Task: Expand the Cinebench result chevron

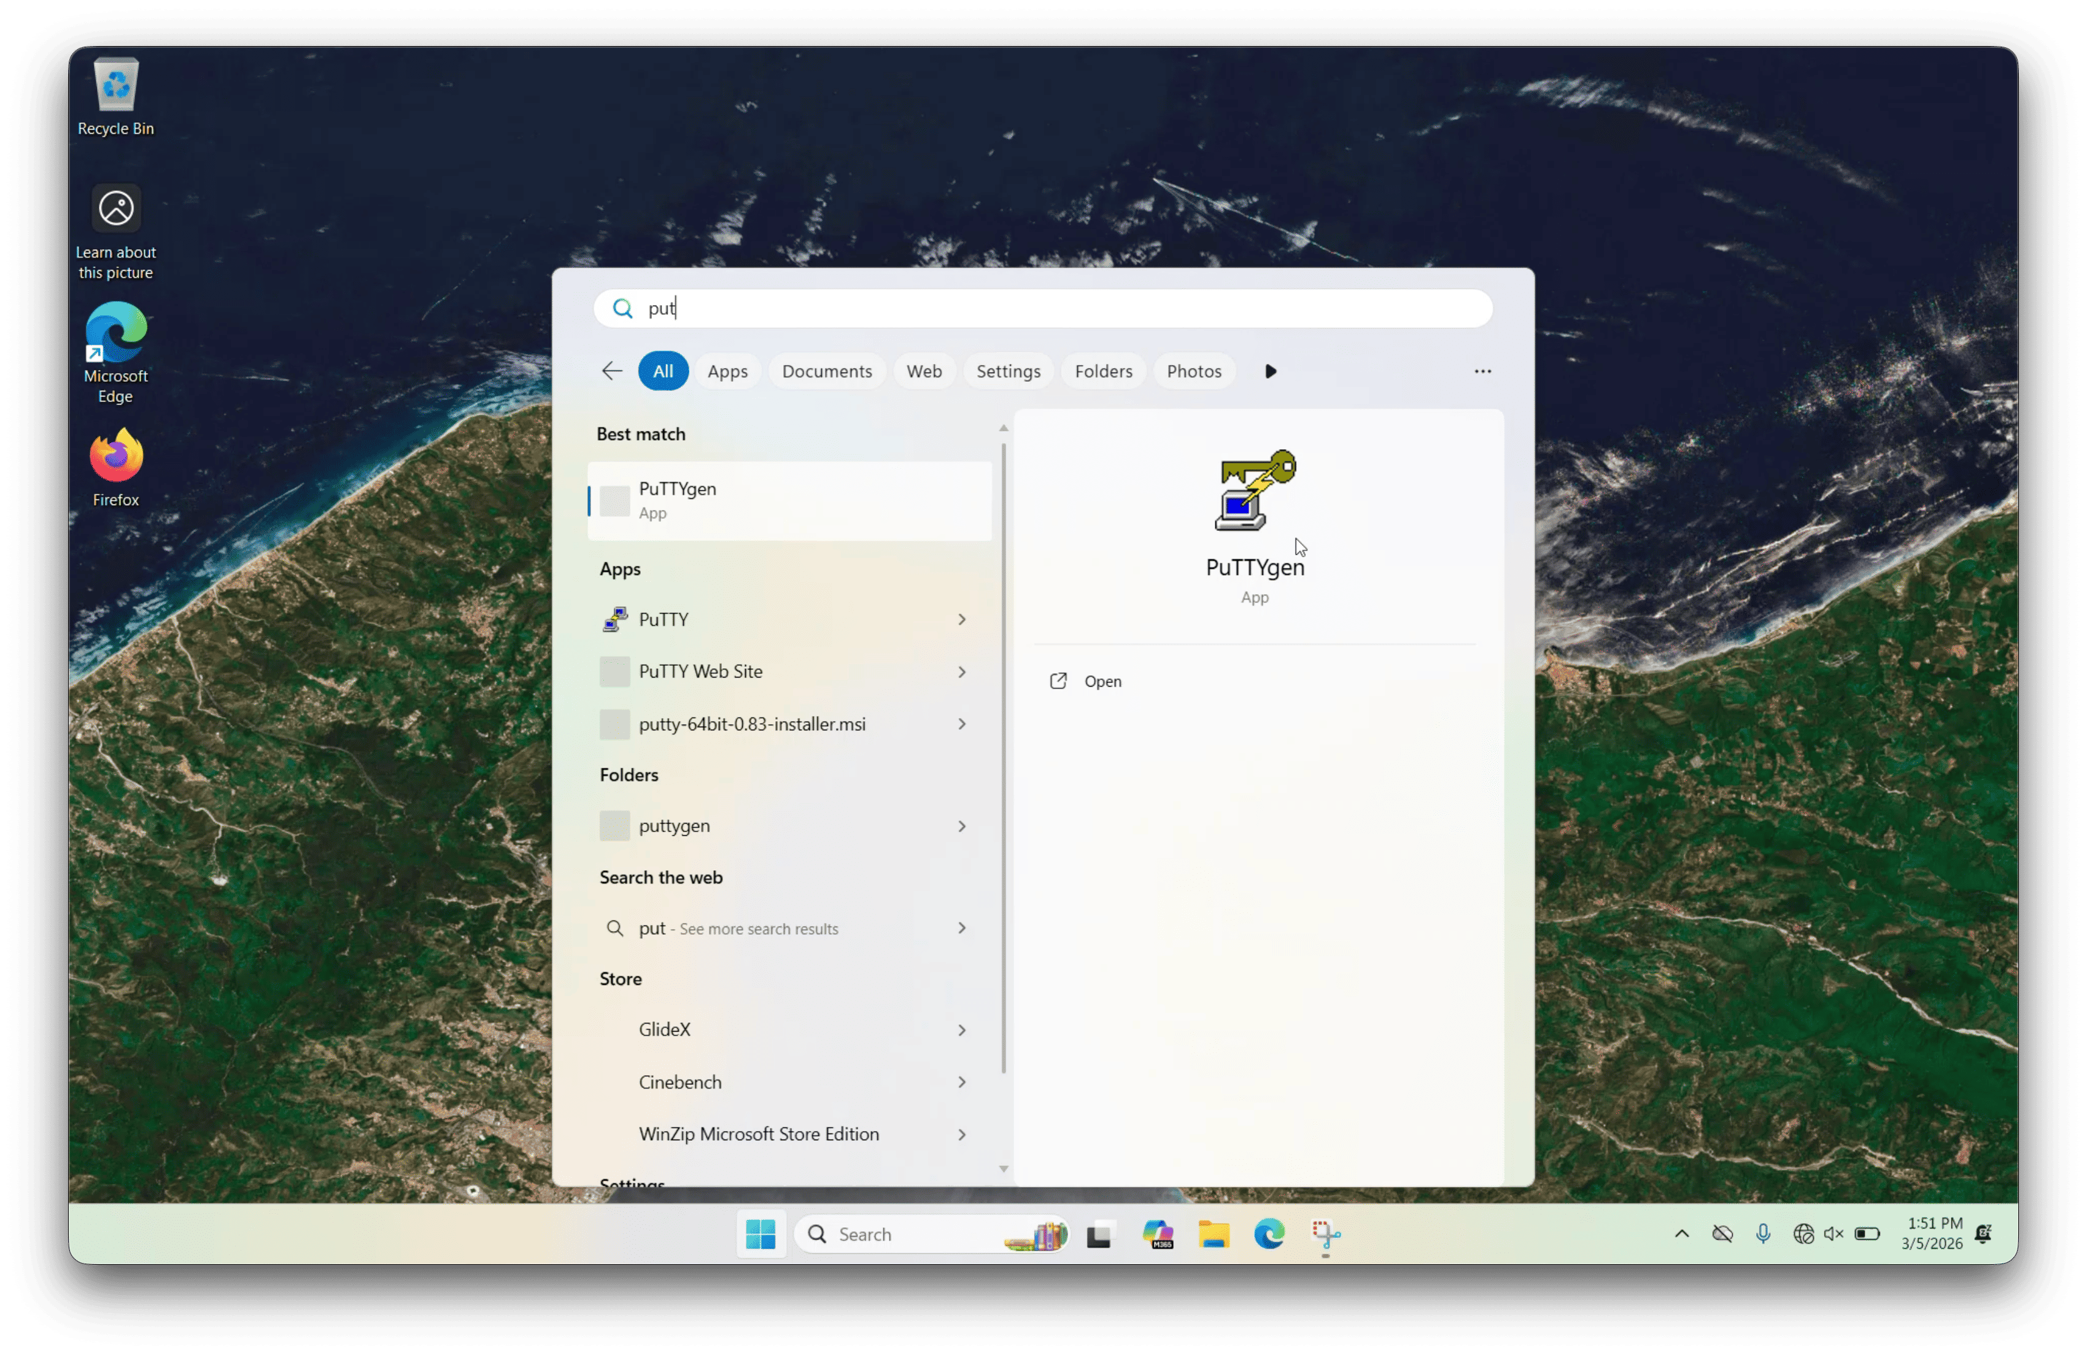Action: tap(962, 1083)
